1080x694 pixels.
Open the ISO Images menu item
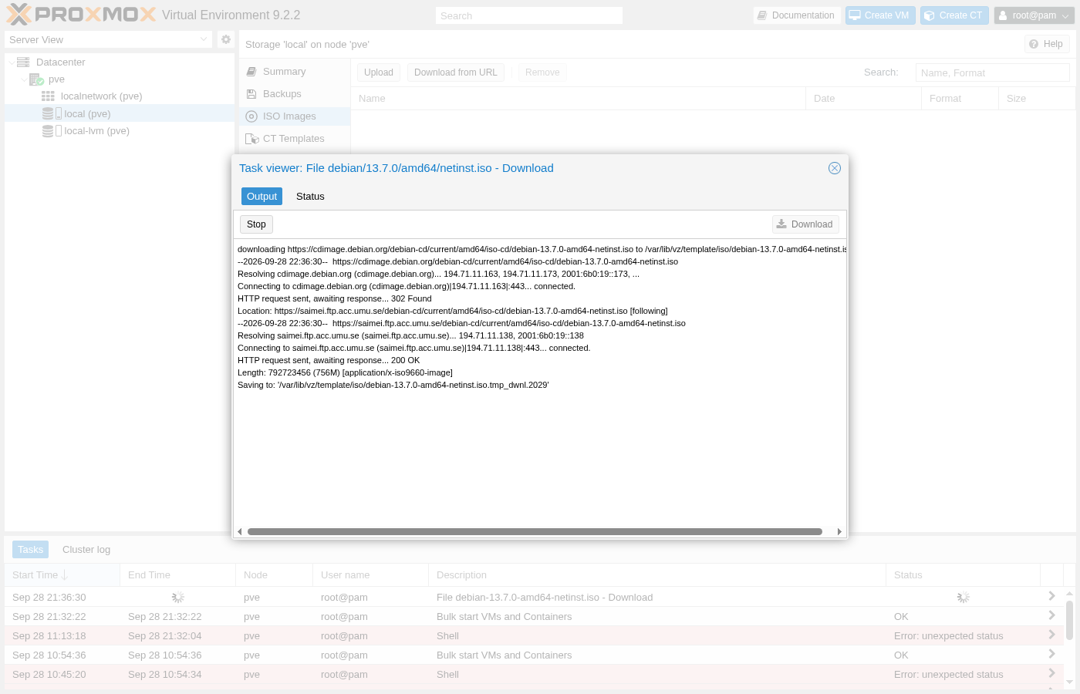pyautogui.click(x=295, y=116)
